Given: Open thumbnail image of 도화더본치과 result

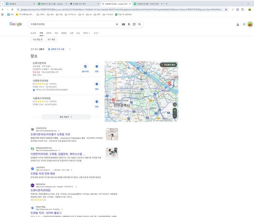Looking at the screenshot, I should coord(112,134).
